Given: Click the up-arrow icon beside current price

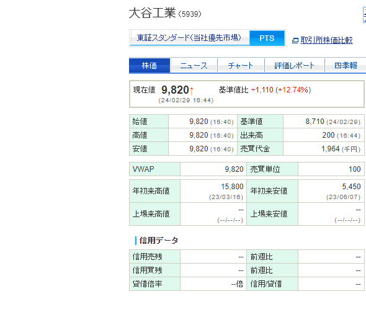Looking at the screenshot, I should 192,91.
